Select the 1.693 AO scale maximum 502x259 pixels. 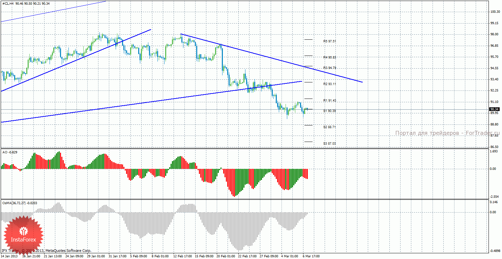tap(494, 151)
